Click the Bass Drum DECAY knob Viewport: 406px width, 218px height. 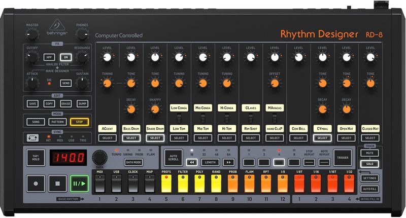[x=131, y=109]
